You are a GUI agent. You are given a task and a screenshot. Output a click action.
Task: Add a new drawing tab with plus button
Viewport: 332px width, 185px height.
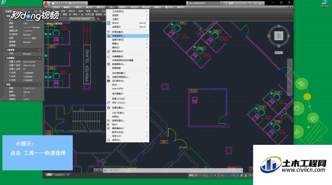[98, 19]
